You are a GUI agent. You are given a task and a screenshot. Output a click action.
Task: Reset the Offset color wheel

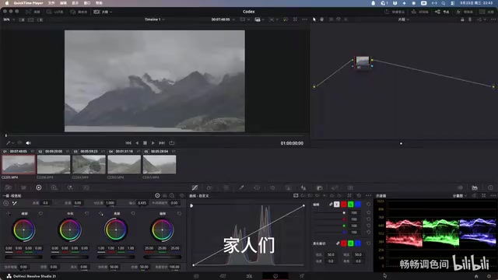point(179,214)
